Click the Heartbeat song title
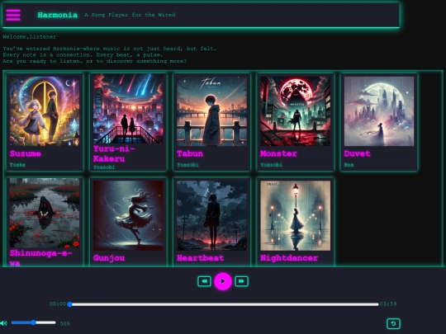Screen dimensions: 446x334 [x=201, y=258]
